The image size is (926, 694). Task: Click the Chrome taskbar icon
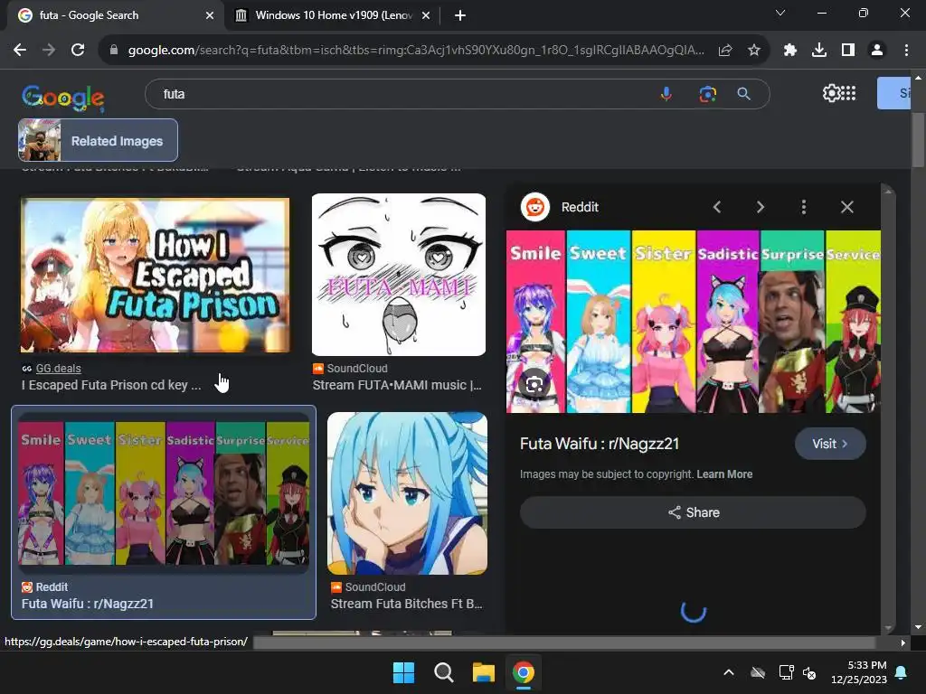524,672
